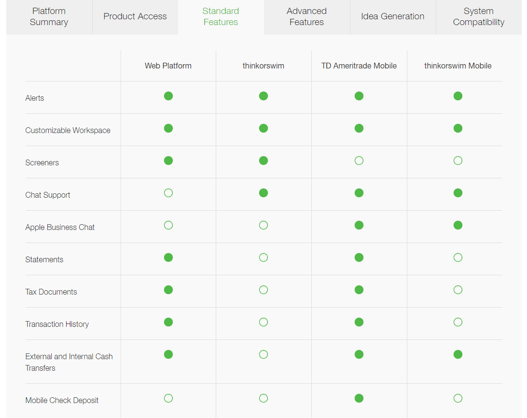Click the Transaction History row label

(57, 324)
